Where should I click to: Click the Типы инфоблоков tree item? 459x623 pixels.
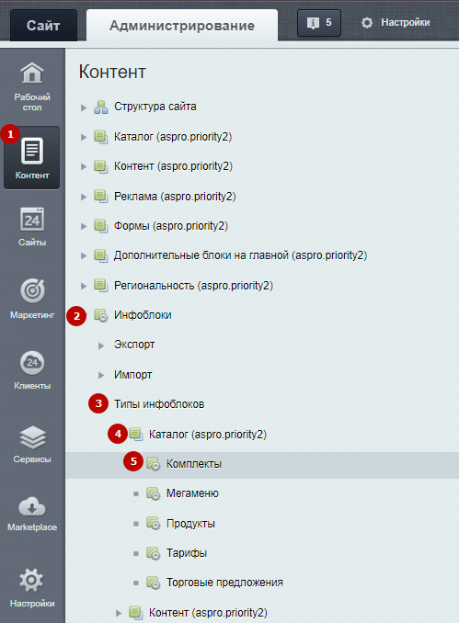pos(159,404)
